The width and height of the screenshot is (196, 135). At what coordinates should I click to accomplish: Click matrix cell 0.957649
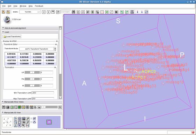tap(24, 57)
